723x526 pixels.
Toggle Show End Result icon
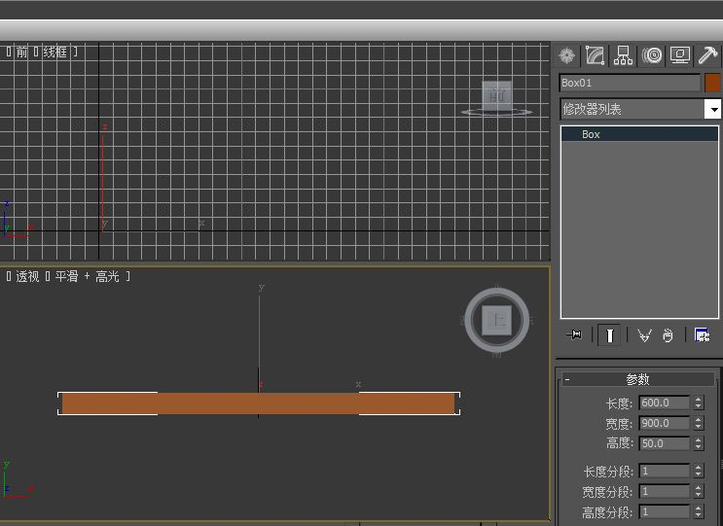tap(609, 334)
